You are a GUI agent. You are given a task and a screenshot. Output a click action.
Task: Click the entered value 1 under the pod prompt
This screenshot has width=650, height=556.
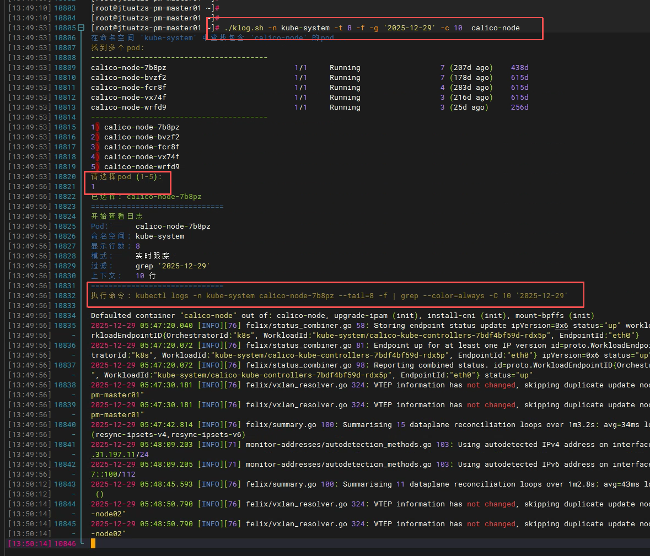click(x=93, y=187)
